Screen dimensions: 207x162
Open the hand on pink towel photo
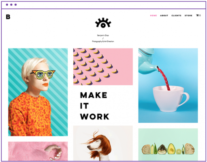[38, 151]
